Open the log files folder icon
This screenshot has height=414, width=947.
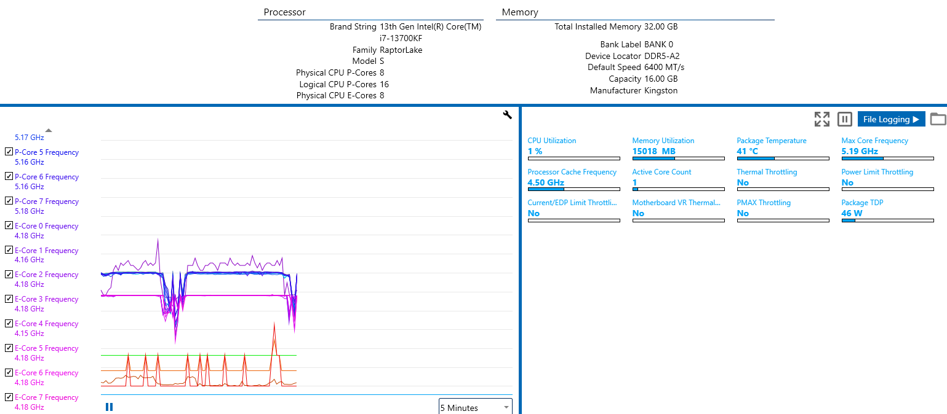click(x=938, y=119)
